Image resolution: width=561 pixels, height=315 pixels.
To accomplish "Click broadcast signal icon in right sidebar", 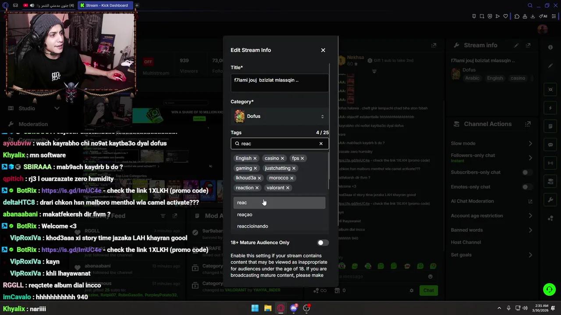I will point(550,163).
